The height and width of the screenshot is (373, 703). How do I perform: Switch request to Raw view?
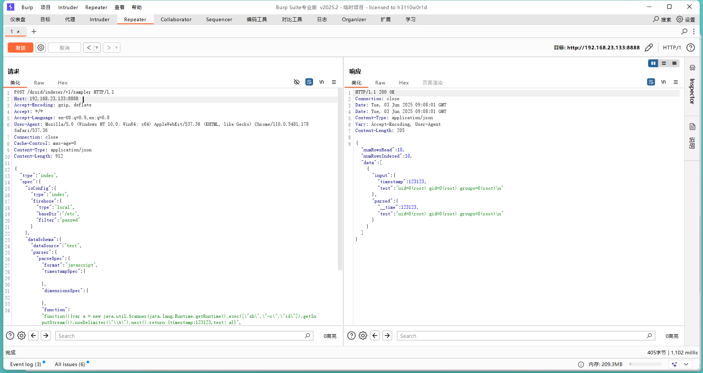pos(39,83)
